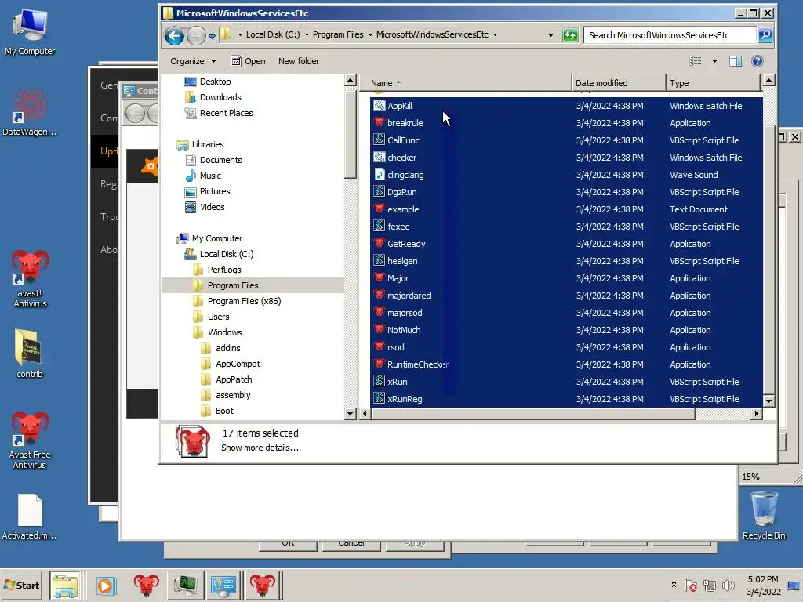Open the Organize menu
The image size is (803, 602).
coord(193,61)
